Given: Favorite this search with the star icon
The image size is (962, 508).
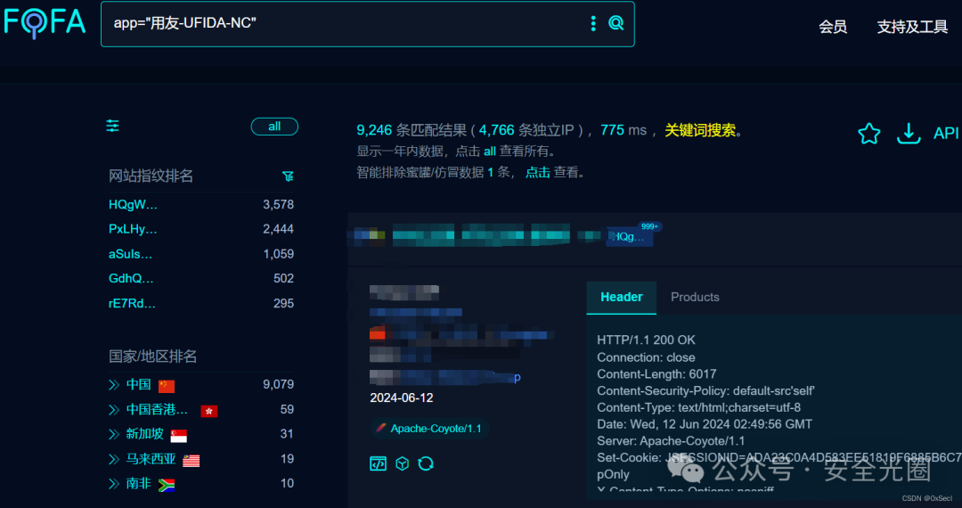Looking at the screenshot, I should tap(868, 133).
